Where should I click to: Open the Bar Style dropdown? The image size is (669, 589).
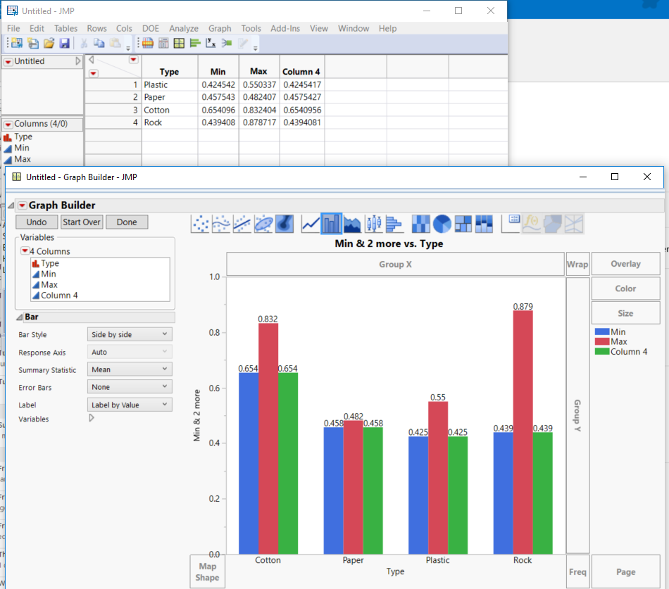129,334
